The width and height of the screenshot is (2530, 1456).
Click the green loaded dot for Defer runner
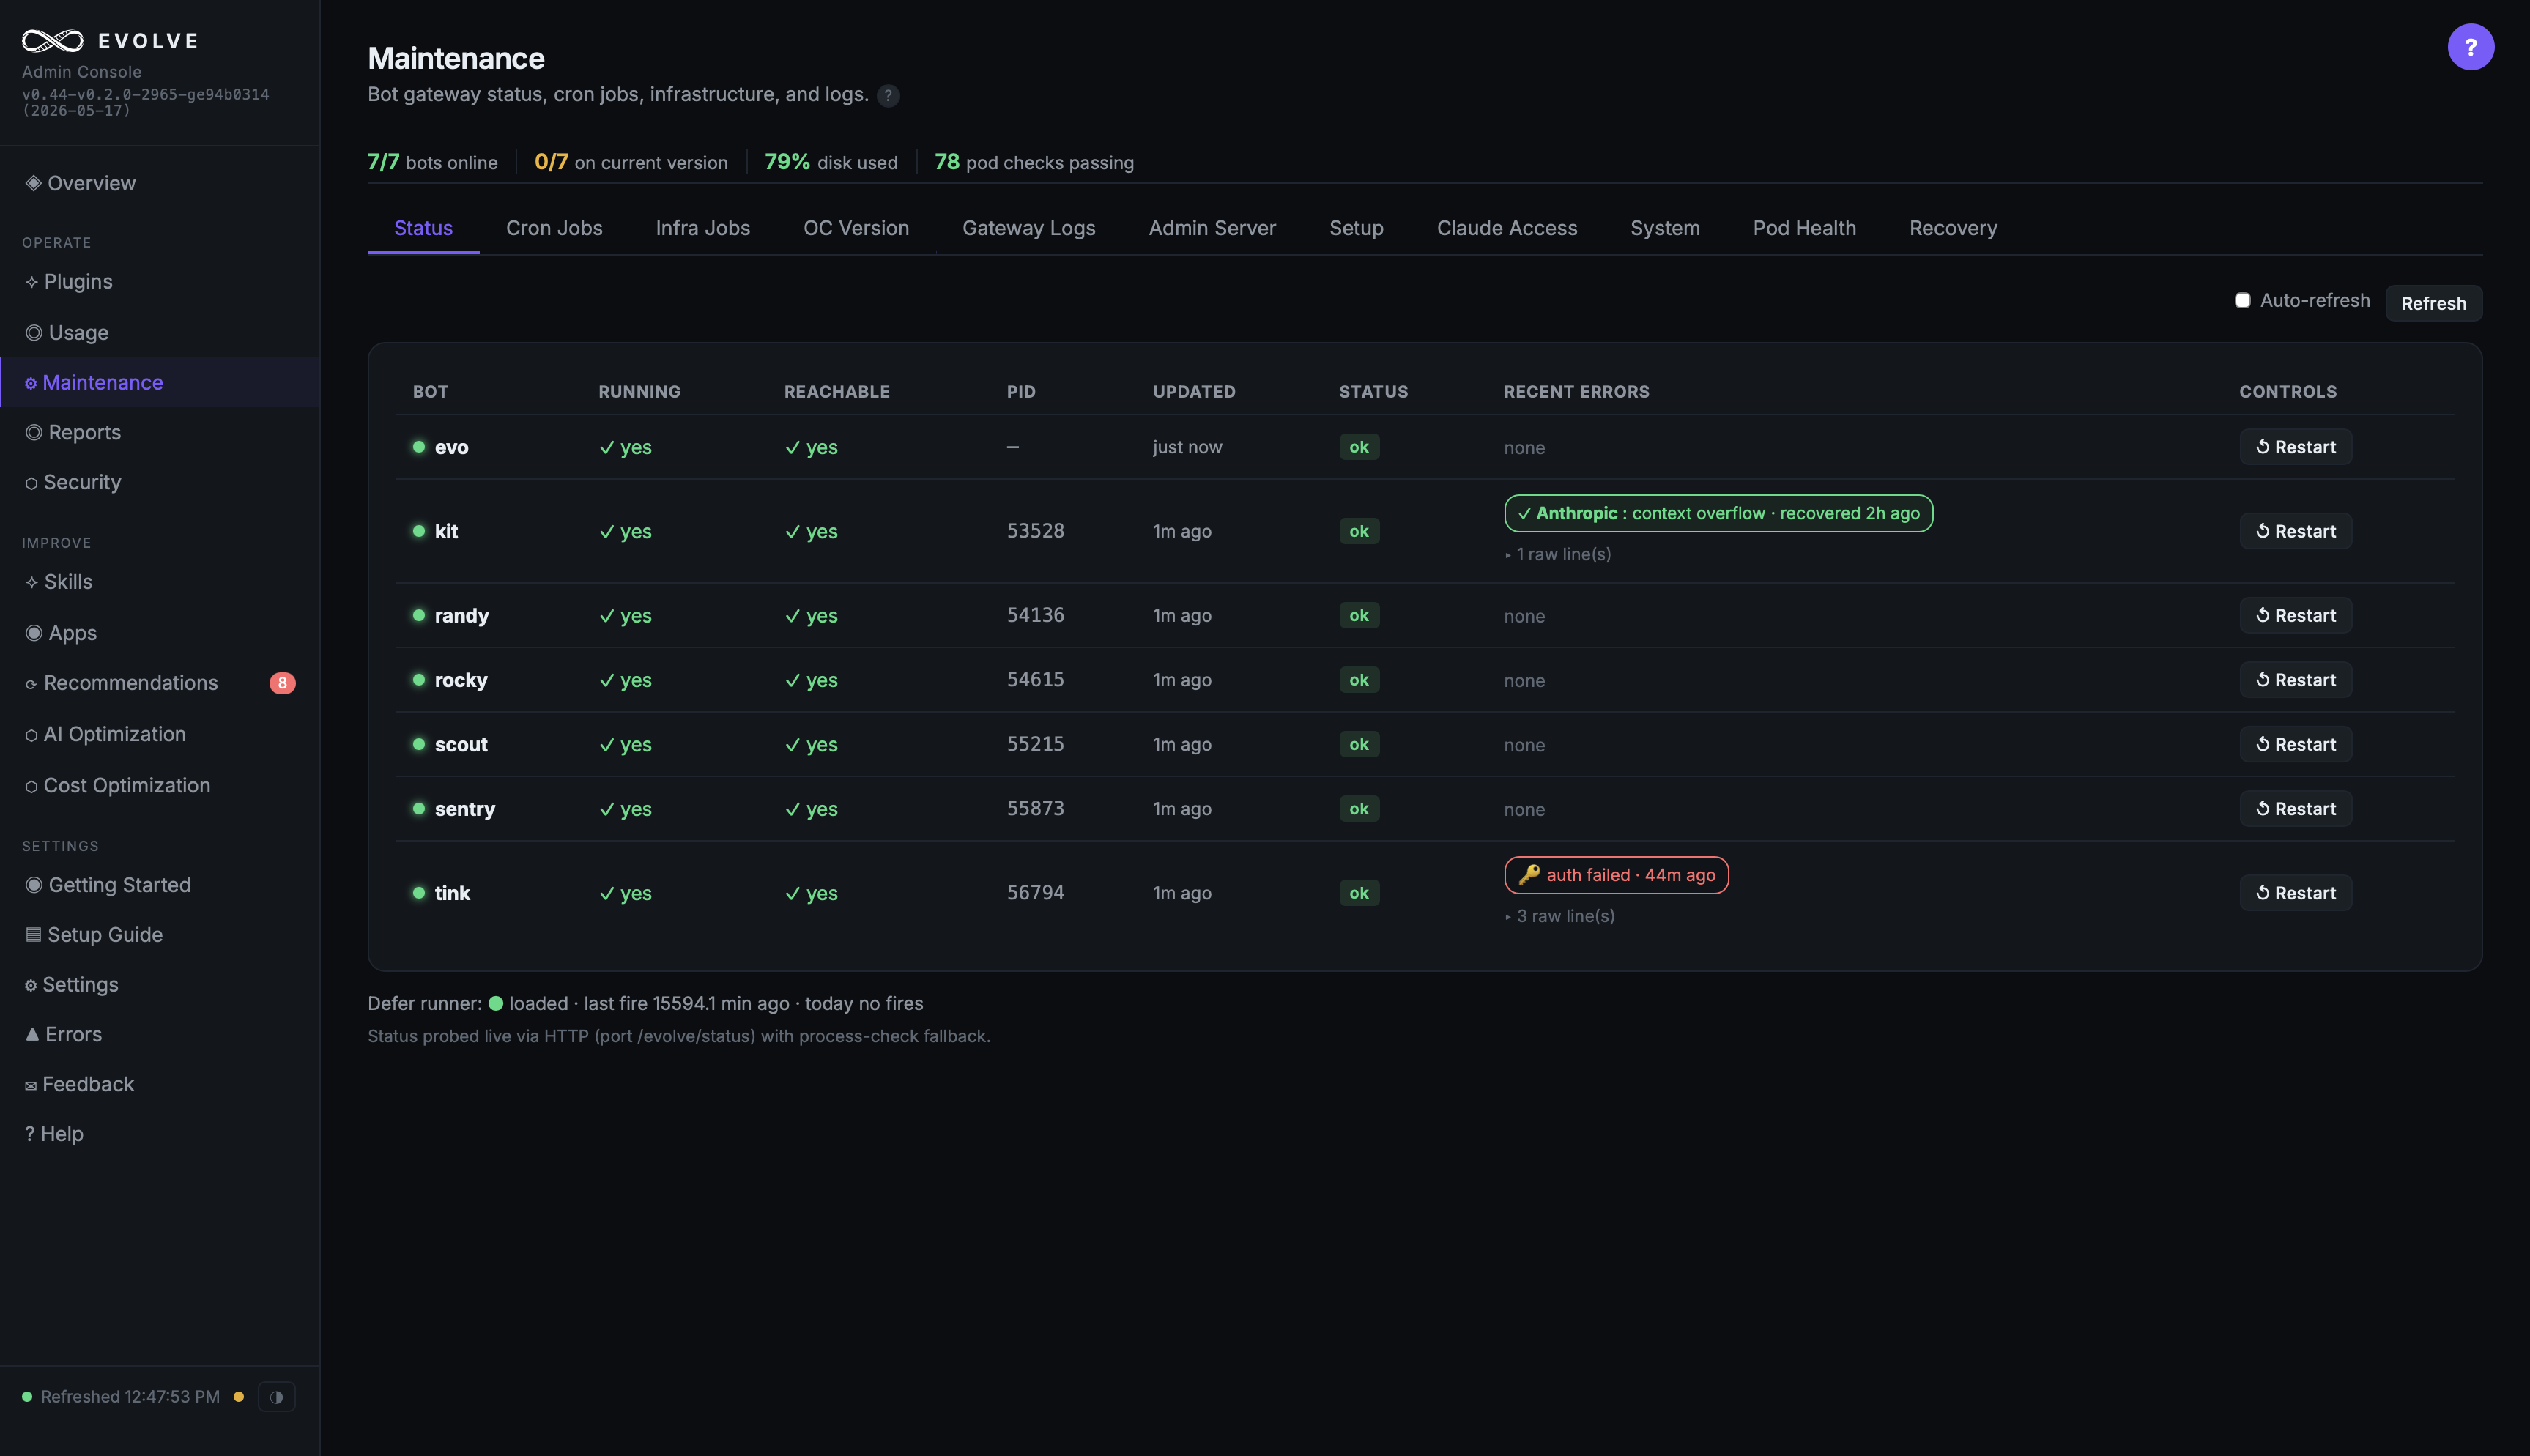tap(495, 1003)
